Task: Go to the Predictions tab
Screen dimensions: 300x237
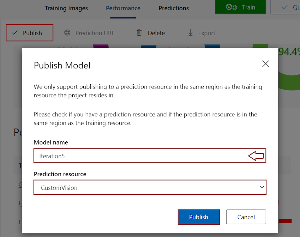Action: click(174, 8)
